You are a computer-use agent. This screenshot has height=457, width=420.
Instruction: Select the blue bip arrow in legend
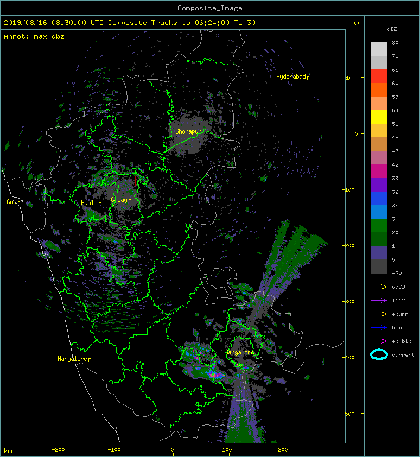pyautogui.click(x=379, y=328)
